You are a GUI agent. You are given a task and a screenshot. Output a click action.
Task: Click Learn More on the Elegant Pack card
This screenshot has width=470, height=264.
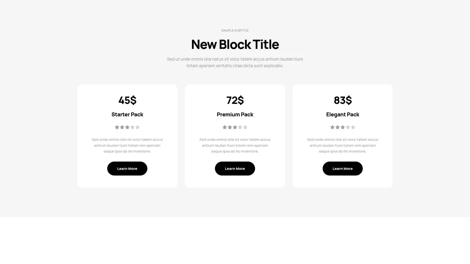pyautogui.click(x=342, y=168)
